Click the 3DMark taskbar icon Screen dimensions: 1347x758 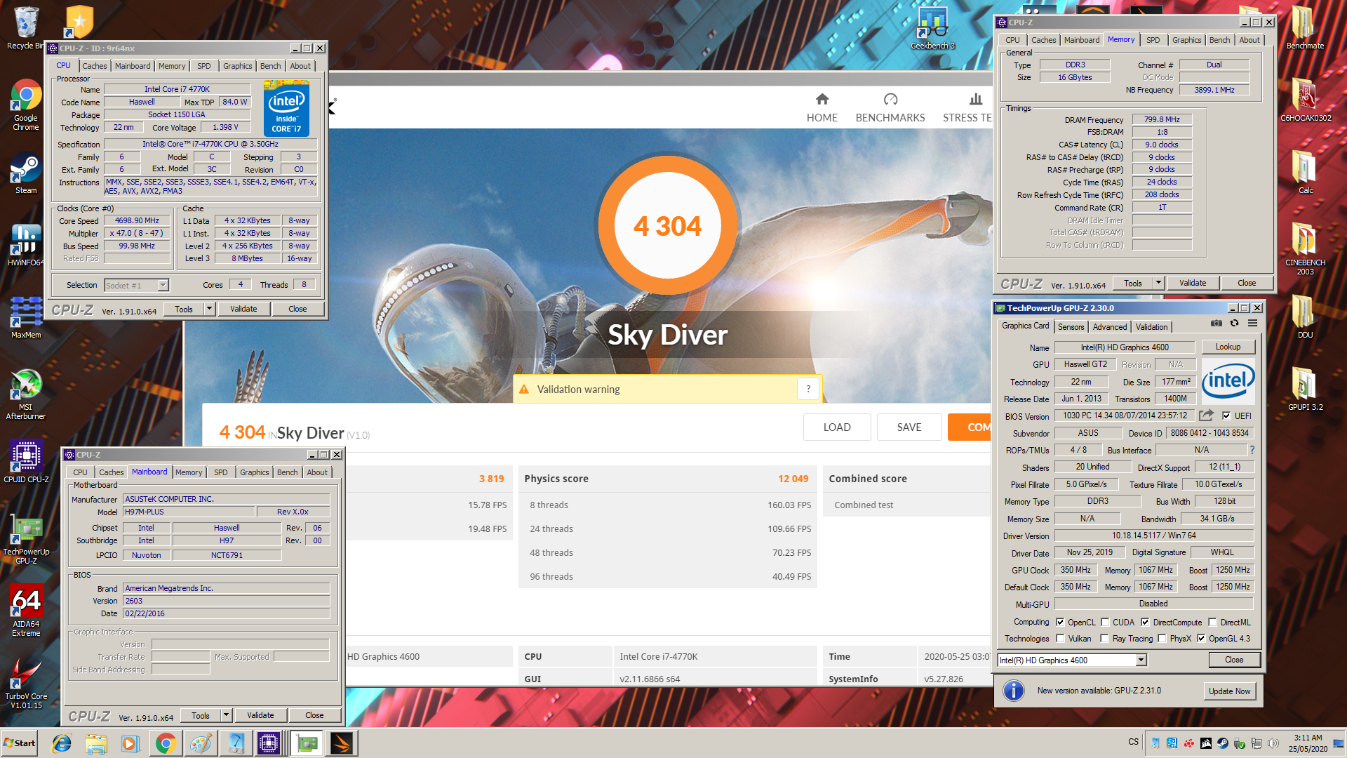[342, 743]
